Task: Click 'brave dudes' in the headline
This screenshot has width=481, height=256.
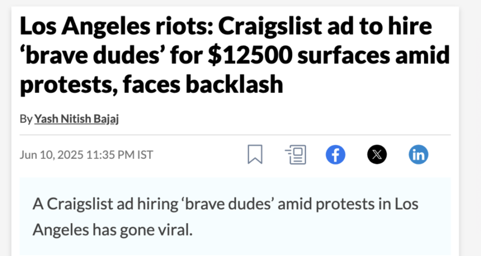Action: point(91,55)
